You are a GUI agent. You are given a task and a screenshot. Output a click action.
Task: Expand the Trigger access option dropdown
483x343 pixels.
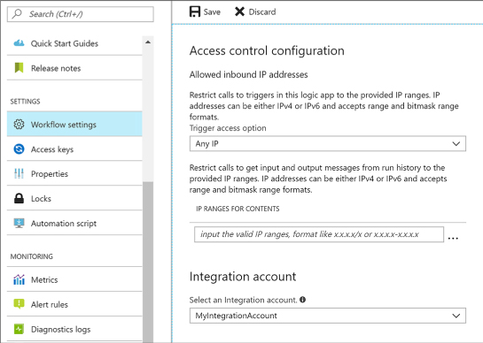click(x=328, y=143)
